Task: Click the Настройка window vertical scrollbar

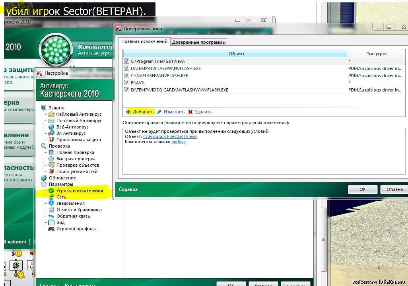Action: [324, 239]
